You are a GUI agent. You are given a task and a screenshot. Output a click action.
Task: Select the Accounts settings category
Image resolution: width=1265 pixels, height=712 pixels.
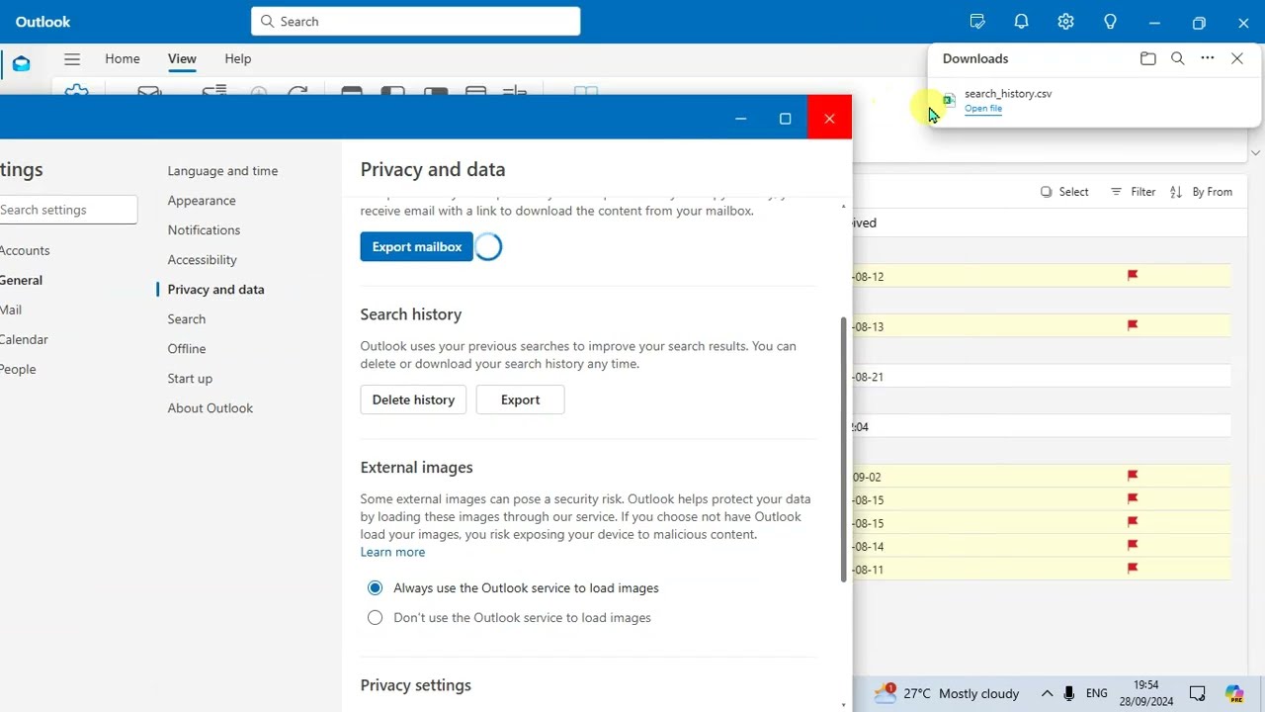tap(24, 250)
